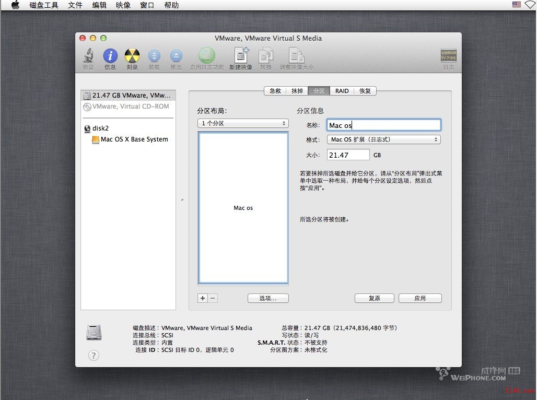
Task: Click the Mount (装载) toolbar icon
Action: (154, 56)
